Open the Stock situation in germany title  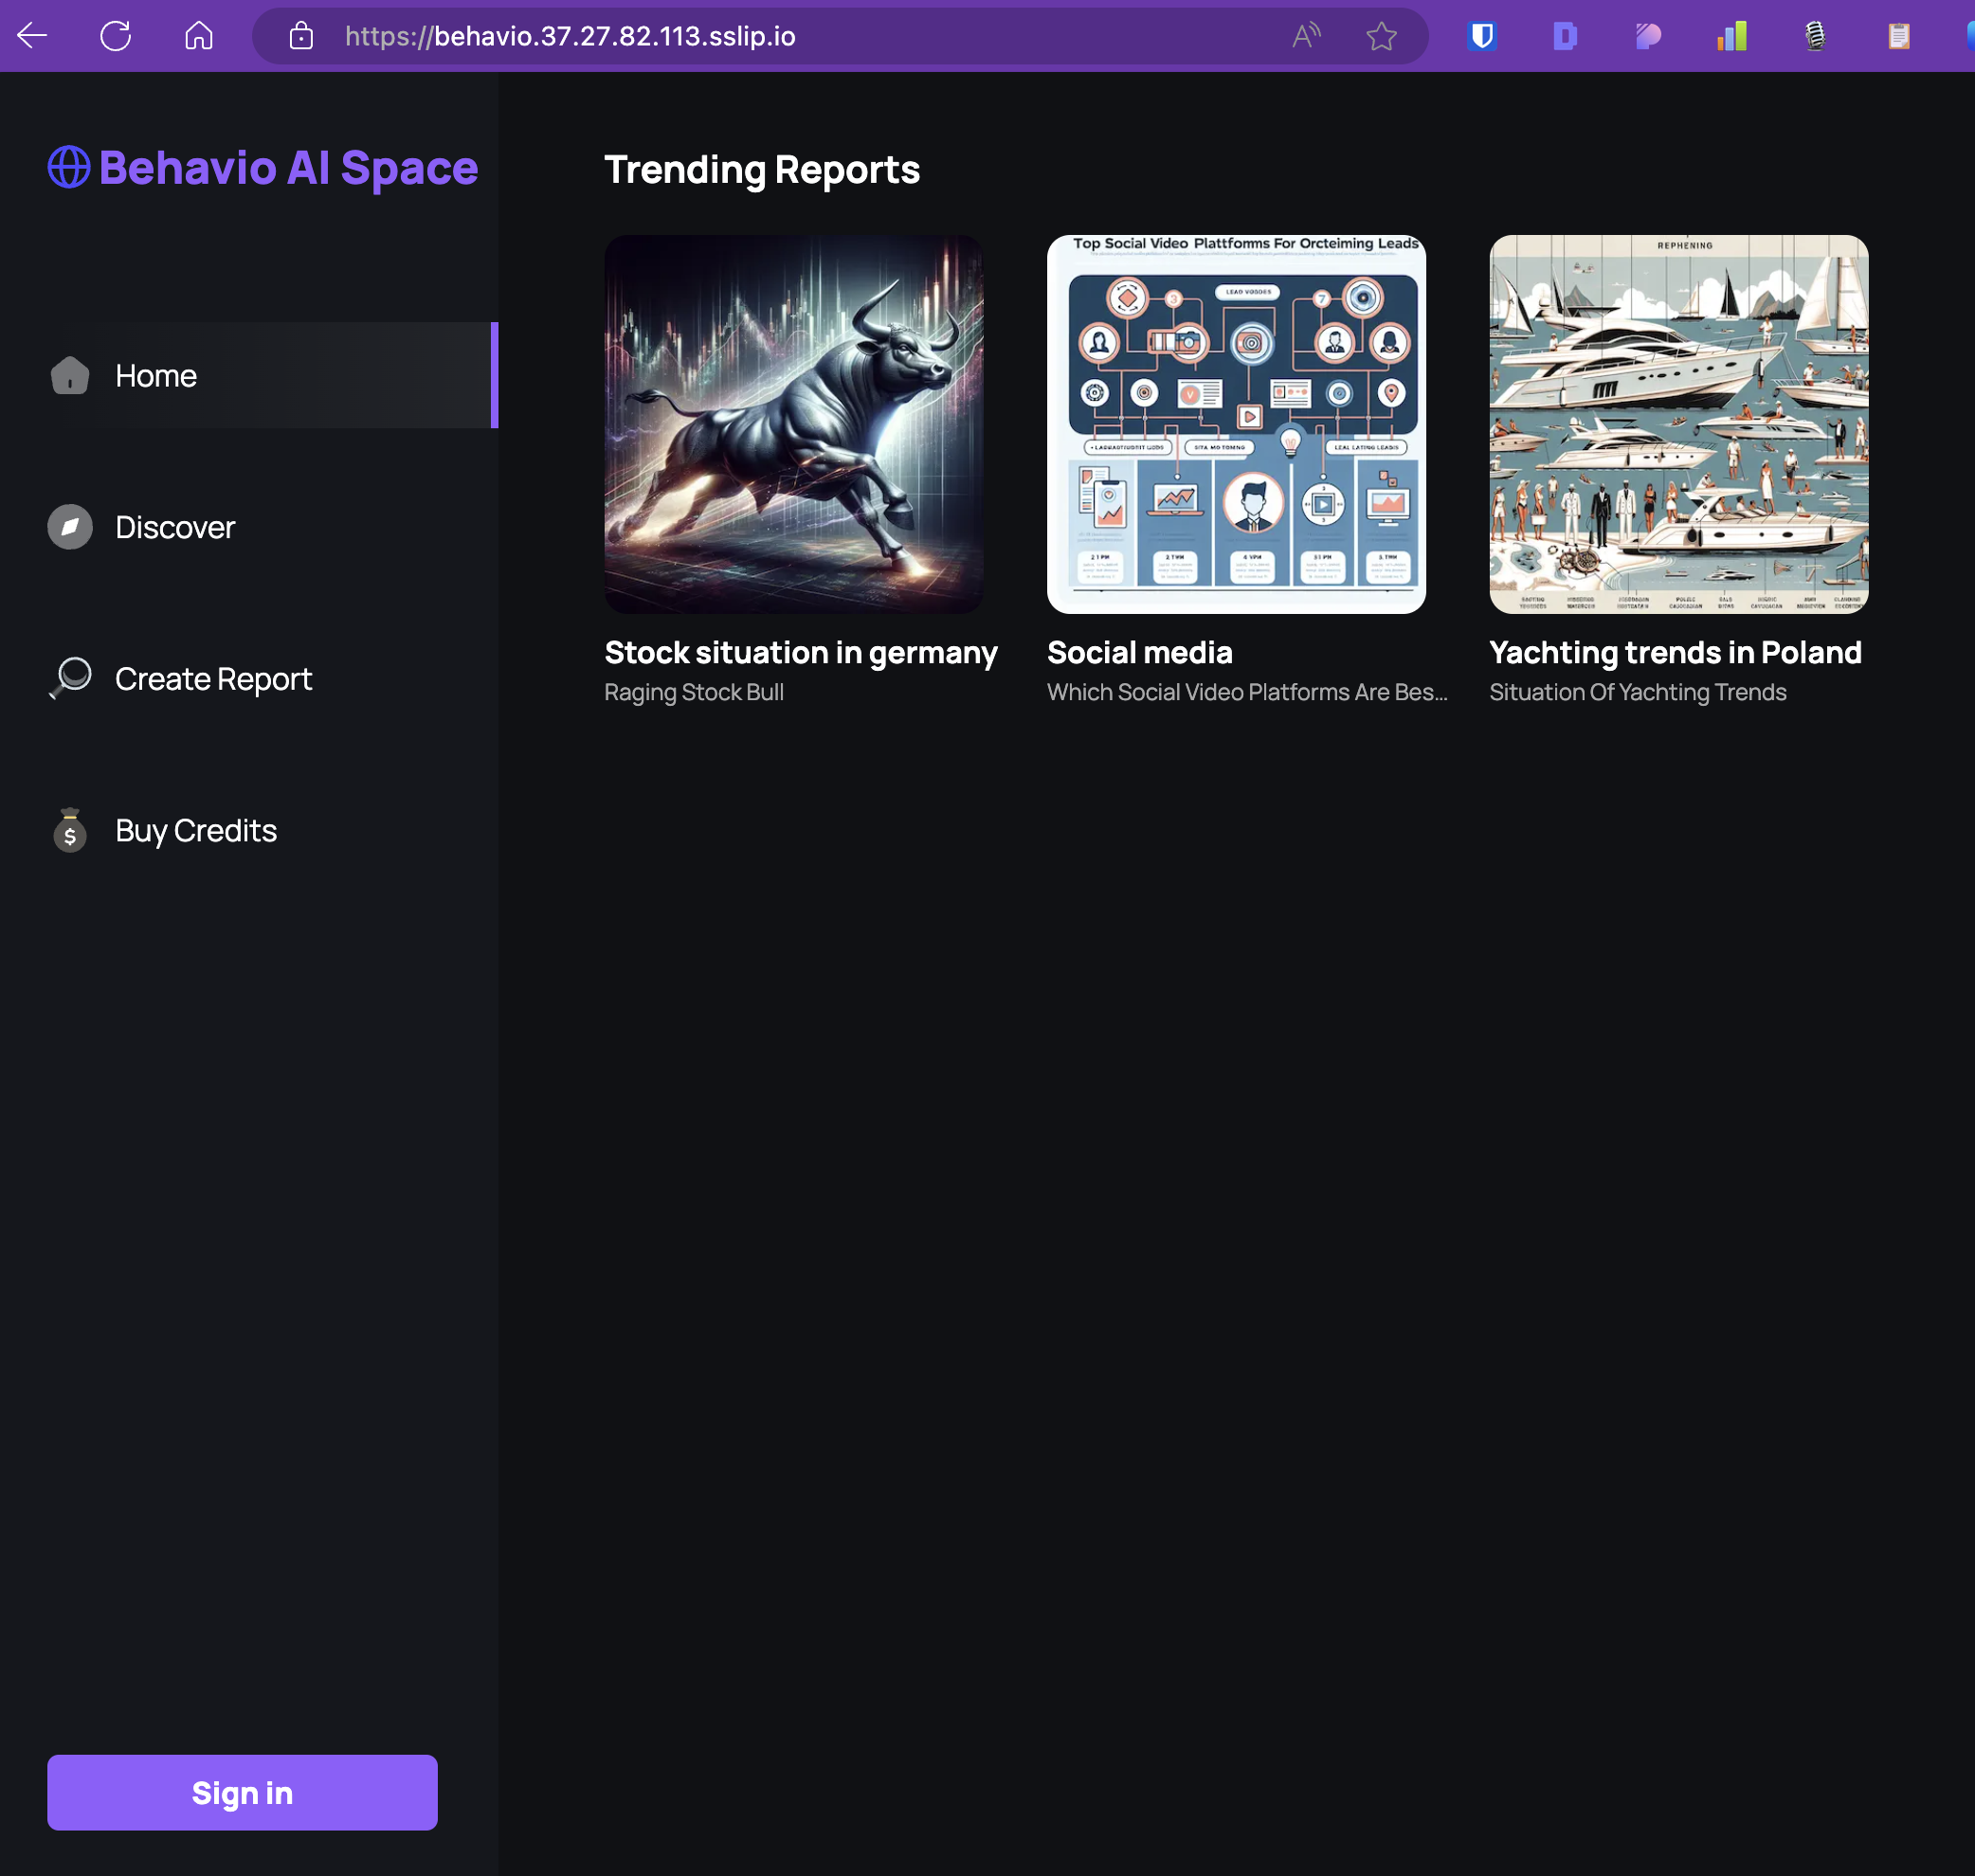point(801,652)
